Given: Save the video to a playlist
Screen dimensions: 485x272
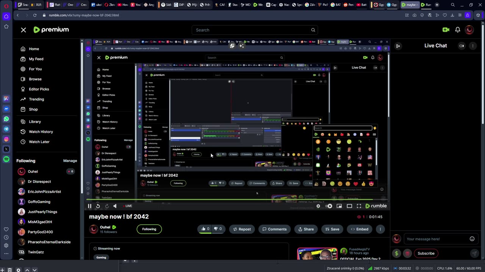Looking at the screenshot, I should 332,229.
